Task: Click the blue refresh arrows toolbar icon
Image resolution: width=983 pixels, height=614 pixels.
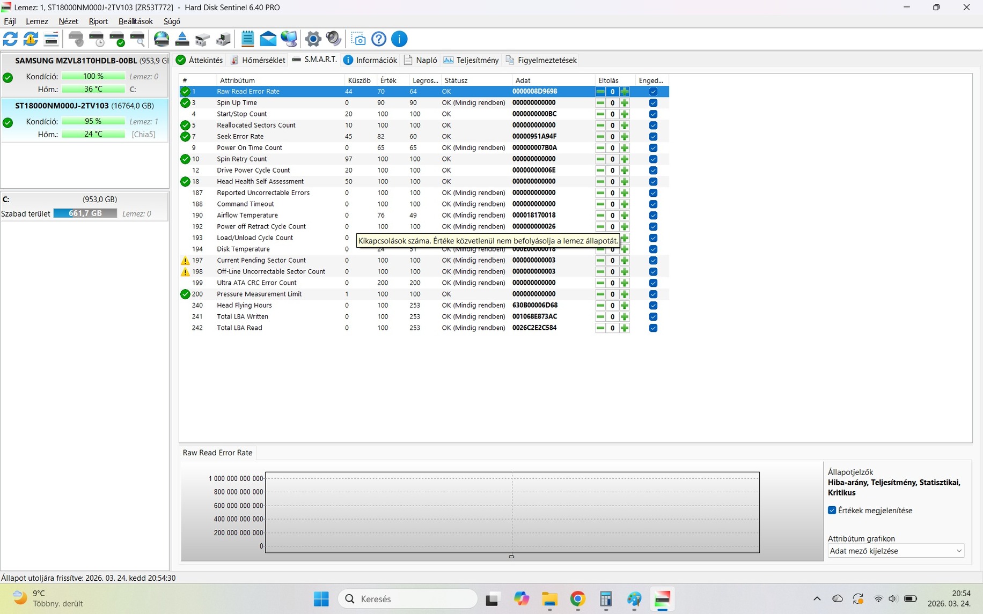Action: pos(10,39)
